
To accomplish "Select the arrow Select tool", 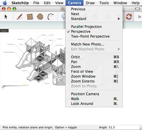I will click(x=6, y=17).
